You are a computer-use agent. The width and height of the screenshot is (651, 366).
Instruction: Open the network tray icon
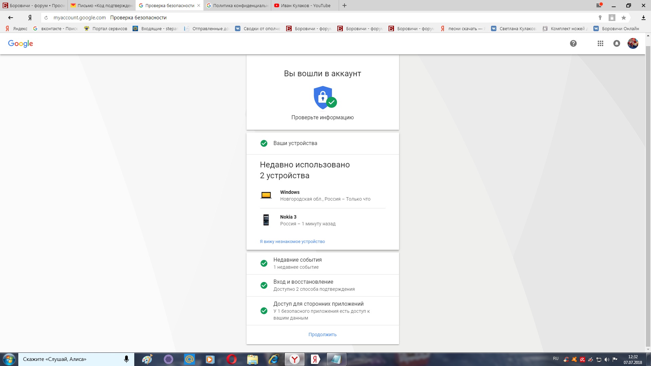click(599, 360)
